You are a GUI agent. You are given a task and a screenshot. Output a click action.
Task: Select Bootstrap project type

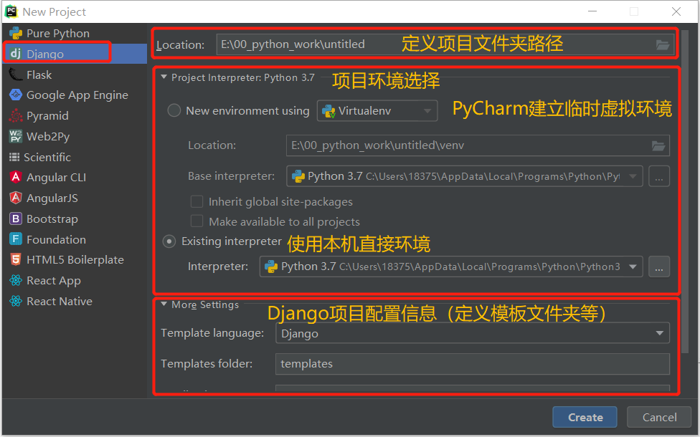(x=75, y=219)
